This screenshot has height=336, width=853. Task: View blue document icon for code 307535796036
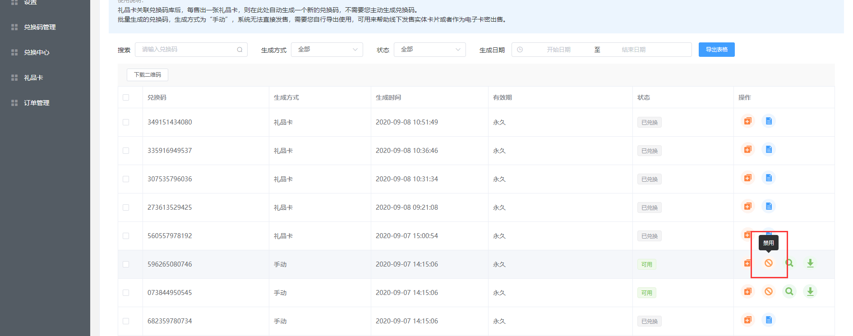pyautogui.click(x=769, y=178)
